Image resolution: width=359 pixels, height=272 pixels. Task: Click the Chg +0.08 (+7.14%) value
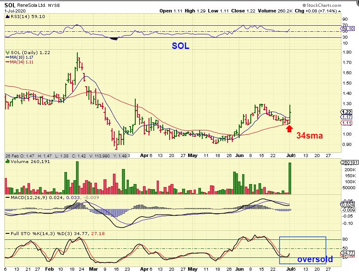click(316, 11)
